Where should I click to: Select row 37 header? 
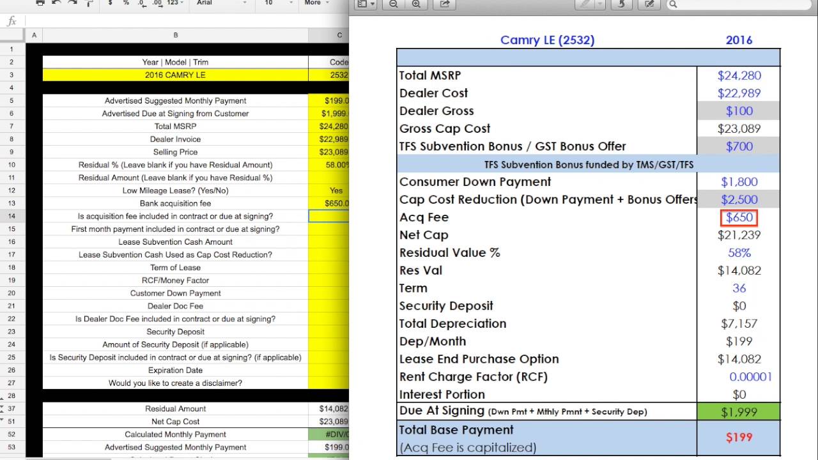pyautogui.click(x=12, y=408)
